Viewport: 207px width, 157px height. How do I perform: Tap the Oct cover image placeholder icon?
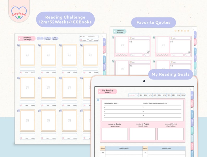pos(48,121)
